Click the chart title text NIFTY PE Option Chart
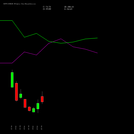Viewport: 134px width, 134px height. [x=19, y=4]
